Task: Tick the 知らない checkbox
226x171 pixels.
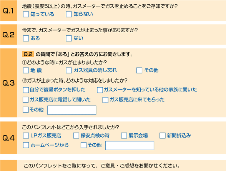Action: click(69, 14)
